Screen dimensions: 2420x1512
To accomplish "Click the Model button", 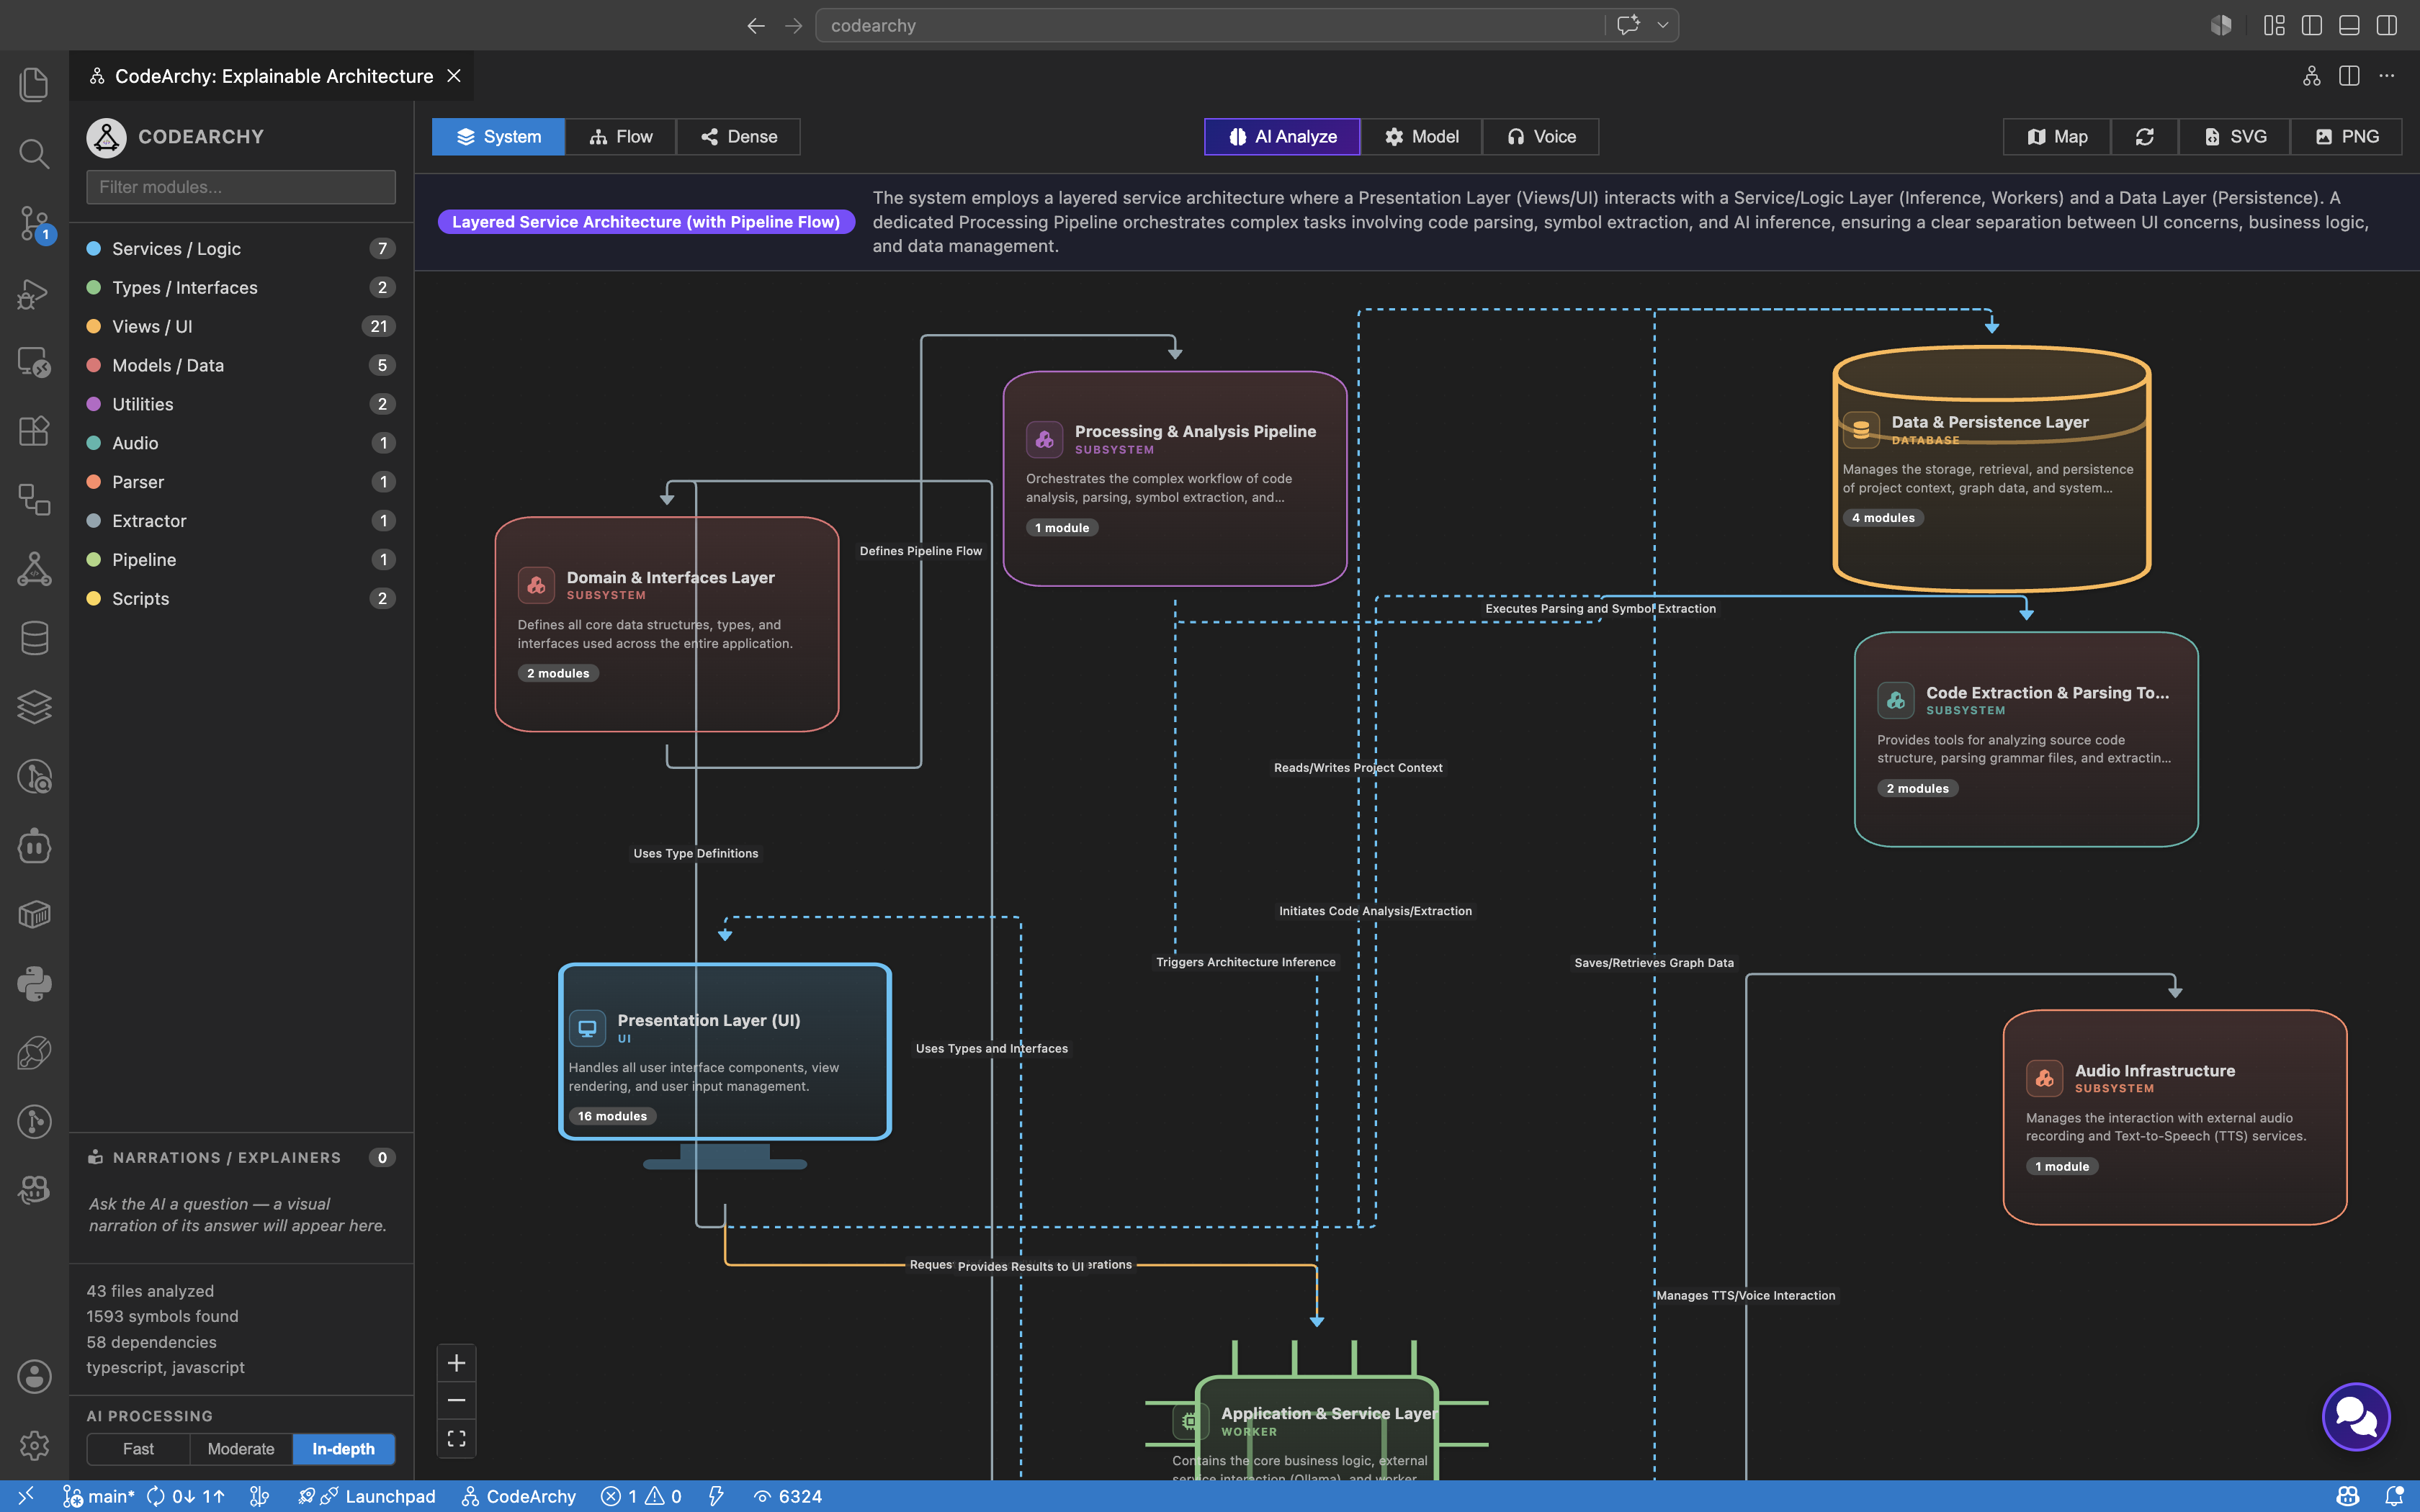I will 1421,137.
